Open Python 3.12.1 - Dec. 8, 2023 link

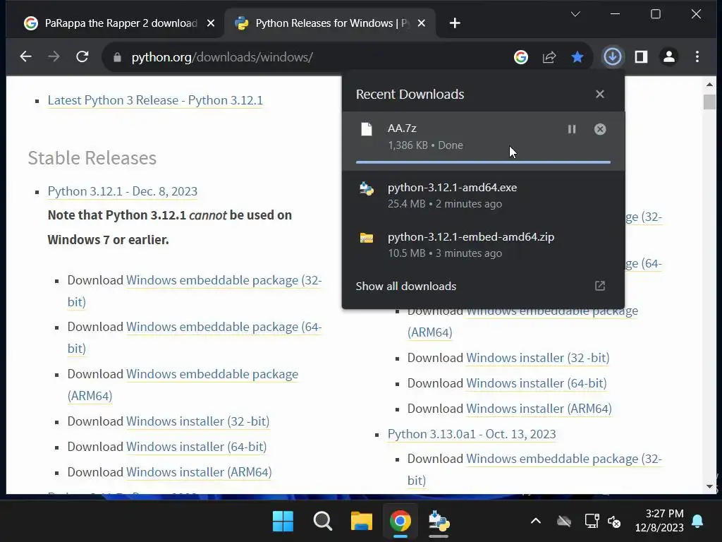click(123, 191)
